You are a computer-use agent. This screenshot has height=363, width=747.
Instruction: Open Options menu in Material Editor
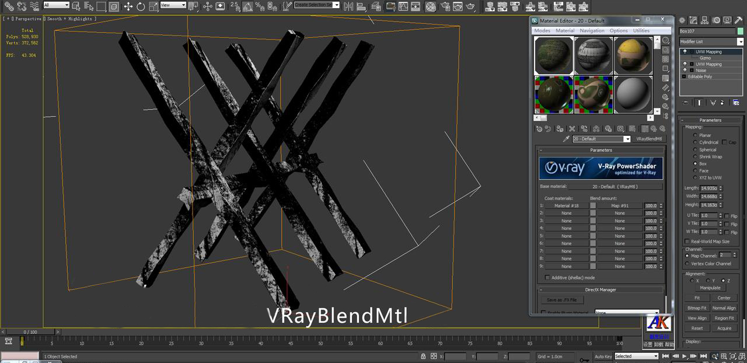[x=619, y=30]
